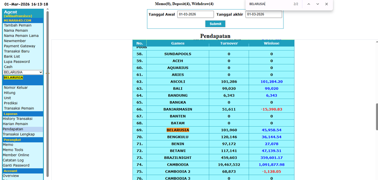Select BANDUNG winlose 6,343

(x=271, y=96)
